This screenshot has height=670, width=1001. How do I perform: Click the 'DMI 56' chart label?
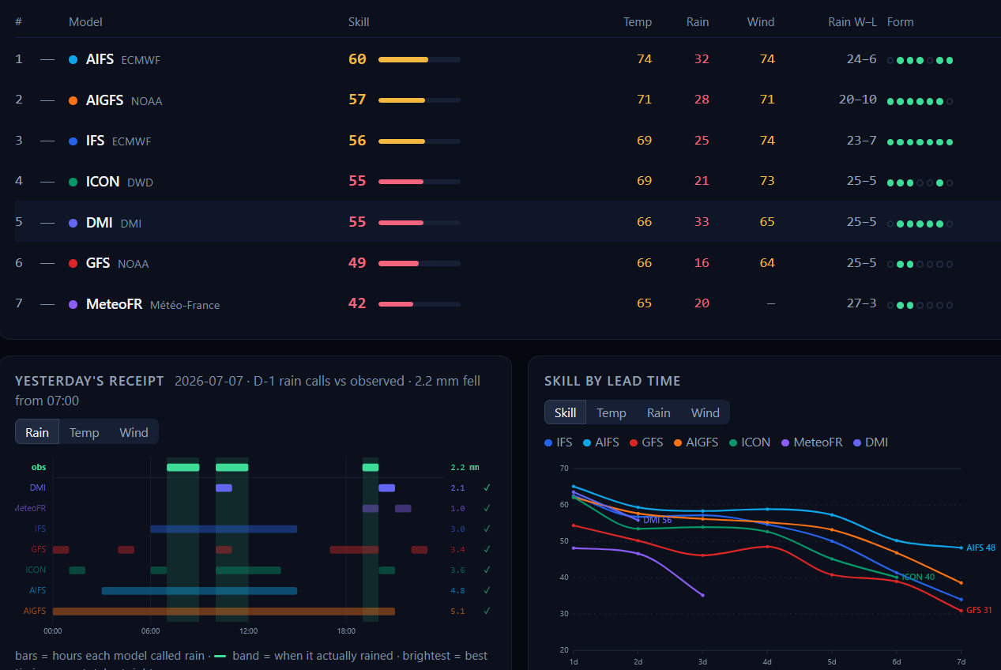tap(657, 520)
